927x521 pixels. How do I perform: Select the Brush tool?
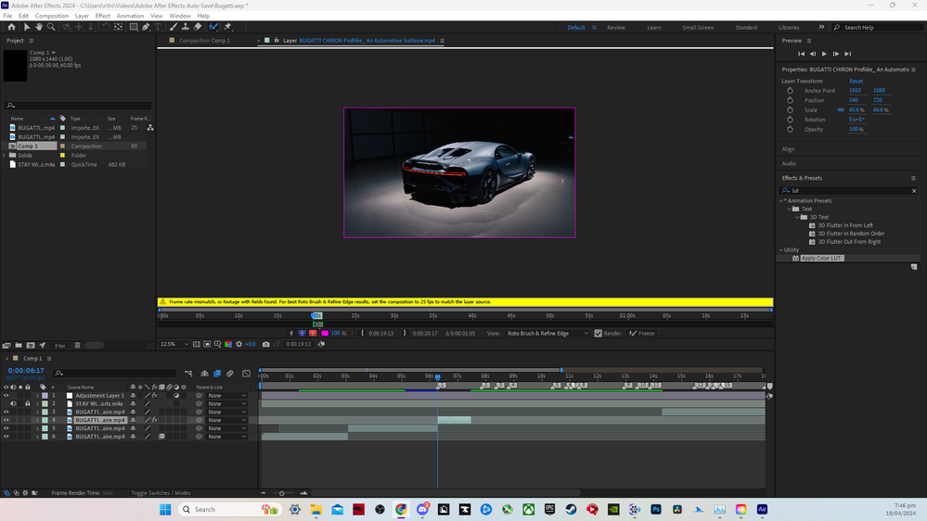(x=174, y=27)
